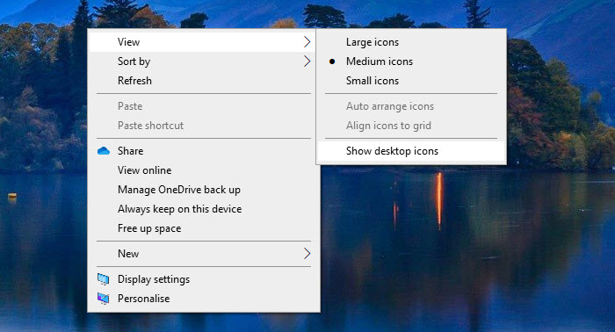Choose View online
615x332 pixels.
[x=203, y=170]
